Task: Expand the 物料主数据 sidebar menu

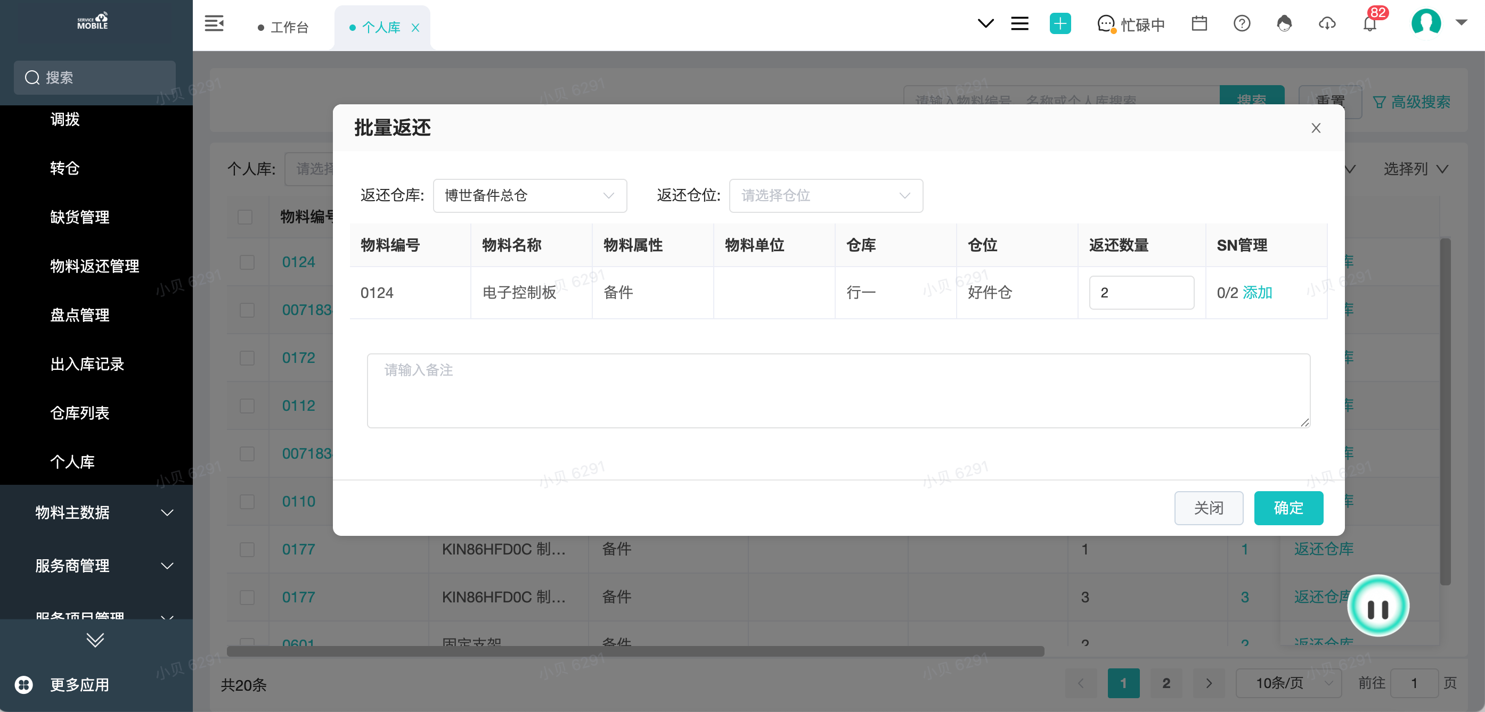Action: click(104, 512)
